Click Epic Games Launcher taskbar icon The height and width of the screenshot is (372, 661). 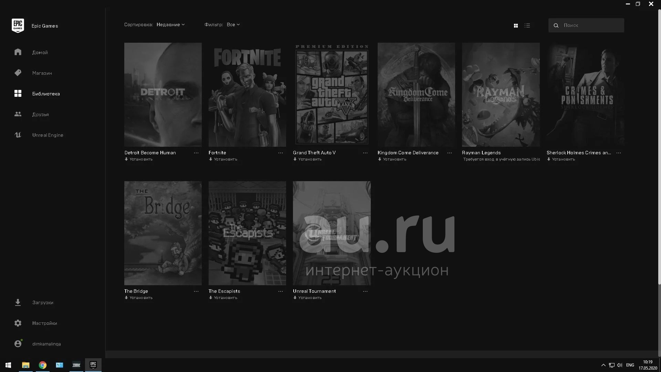click(x=93, y=365)
